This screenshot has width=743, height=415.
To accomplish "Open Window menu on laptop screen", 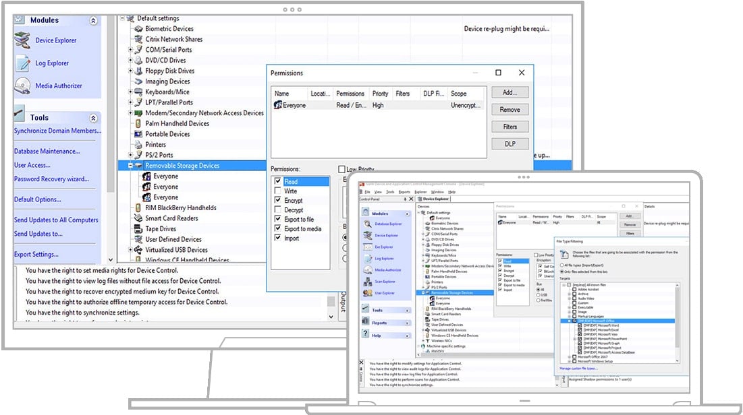I will pyautogui.click(x=437, y=192).
